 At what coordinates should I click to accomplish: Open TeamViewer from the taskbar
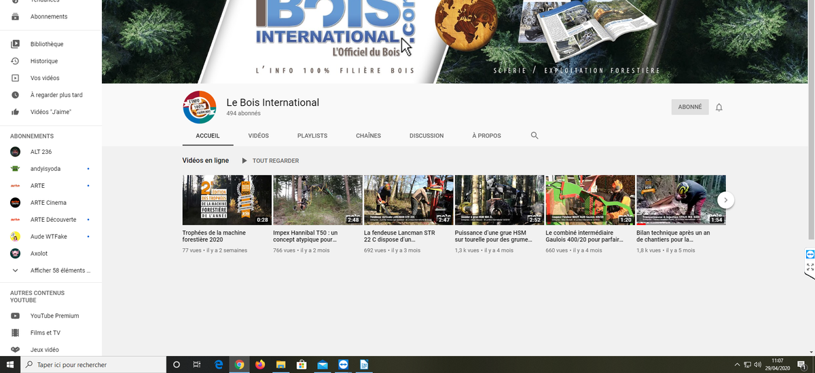343,365
